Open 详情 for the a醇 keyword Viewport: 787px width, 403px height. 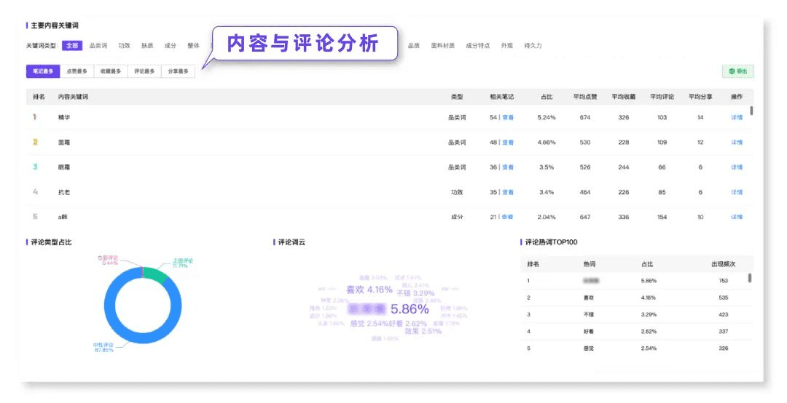pos(736,217)
